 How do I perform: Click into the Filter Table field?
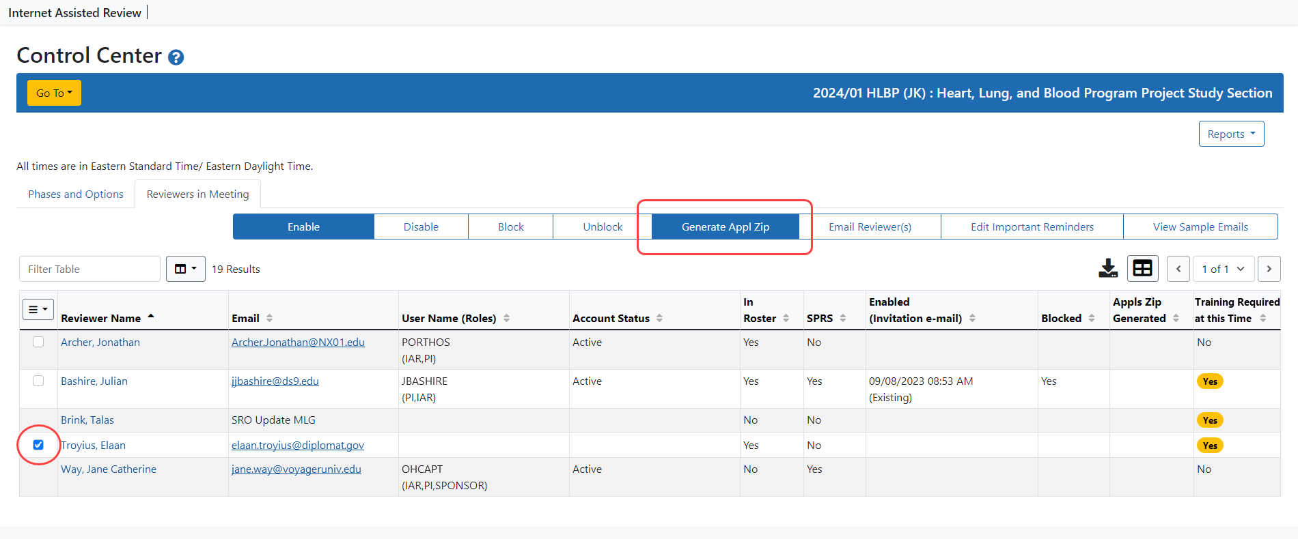click(x=89, y=269)
